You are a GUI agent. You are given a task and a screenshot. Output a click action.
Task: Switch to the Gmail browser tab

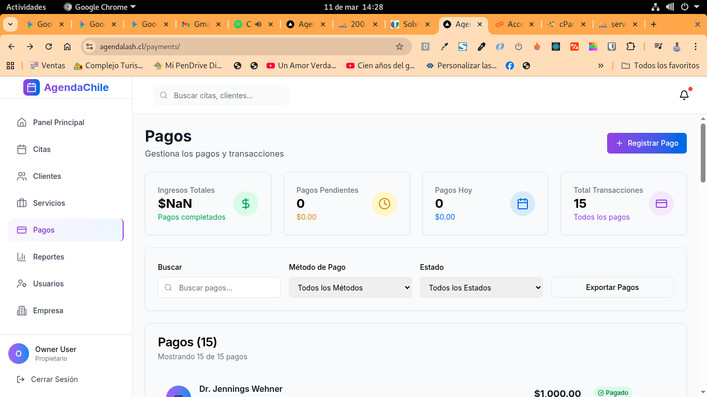click(201, 24)
